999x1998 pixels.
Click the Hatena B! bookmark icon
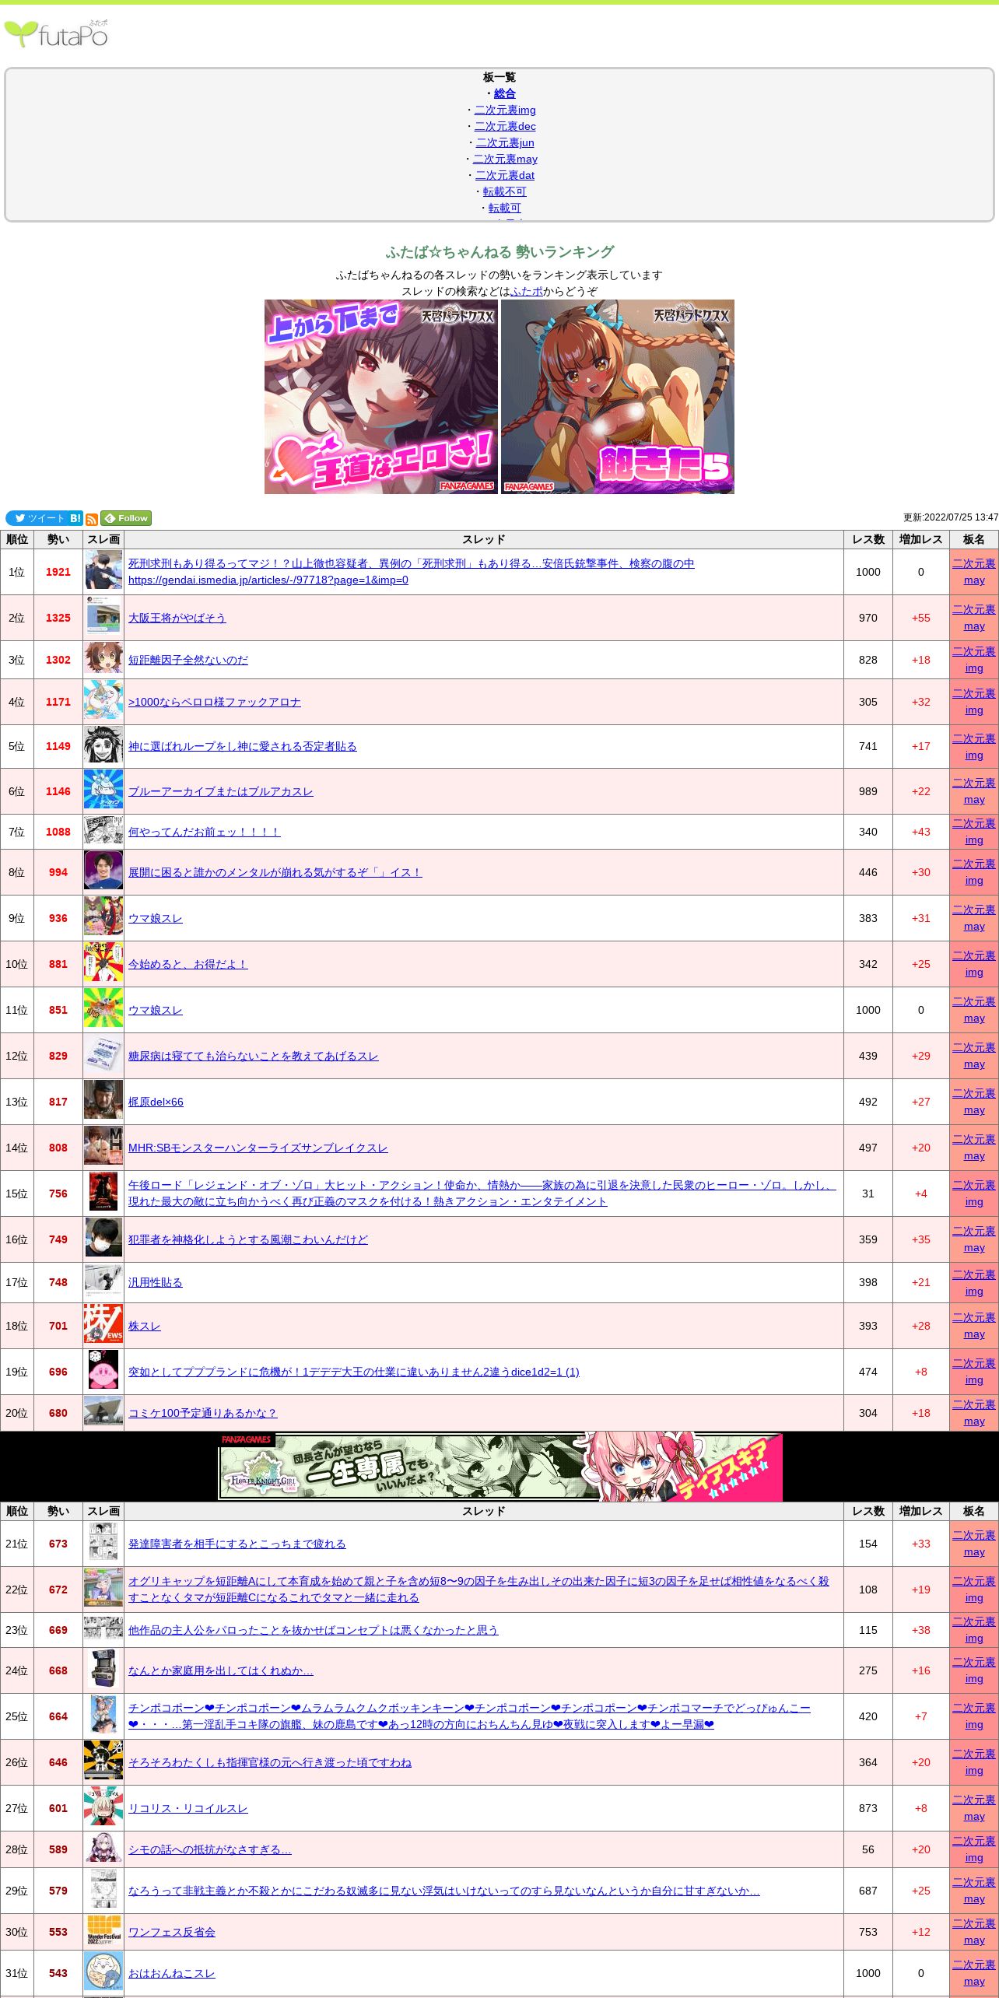[x=75, y=518]
